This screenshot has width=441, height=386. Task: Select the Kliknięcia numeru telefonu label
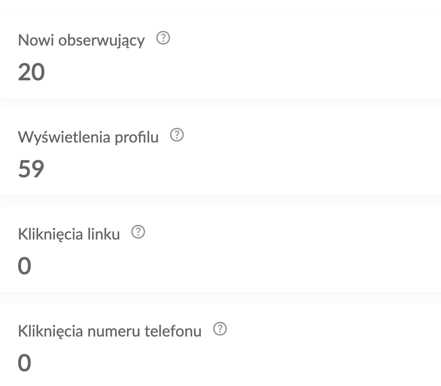(110, 331)
